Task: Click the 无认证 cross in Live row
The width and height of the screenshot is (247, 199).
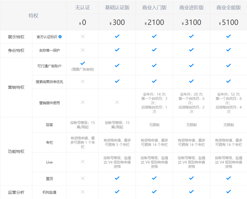Action: [83, 162]
